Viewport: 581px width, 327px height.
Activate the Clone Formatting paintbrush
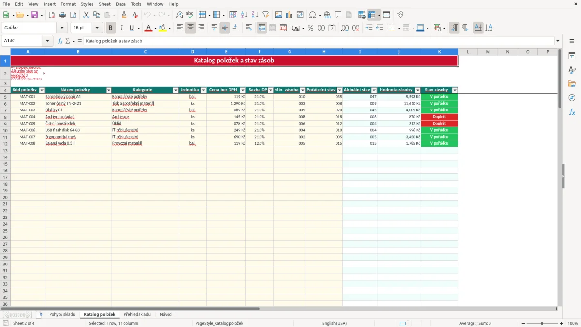point(124,15)
